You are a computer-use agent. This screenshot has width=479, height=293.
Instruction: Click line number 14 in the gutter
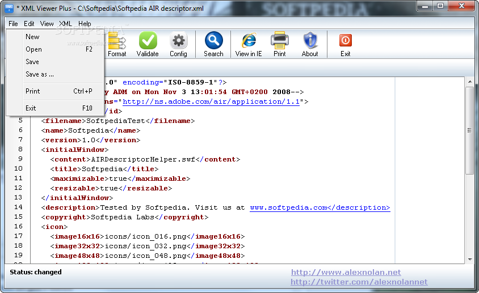(18, 207)
